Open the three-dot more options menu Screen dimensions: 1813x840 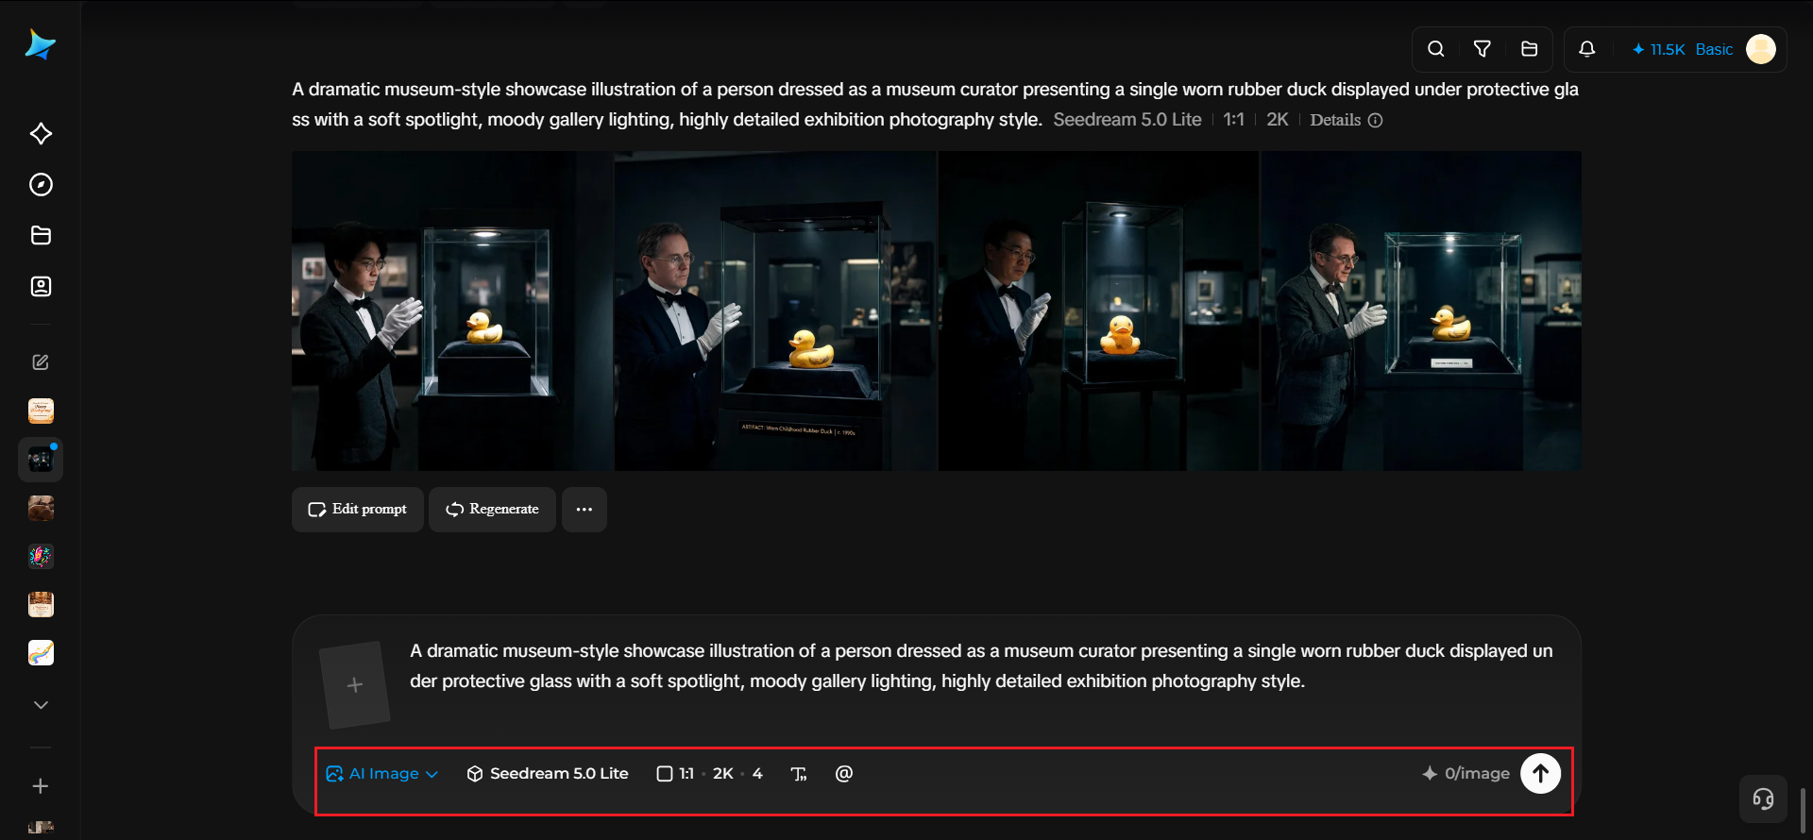tap(585, 510)
